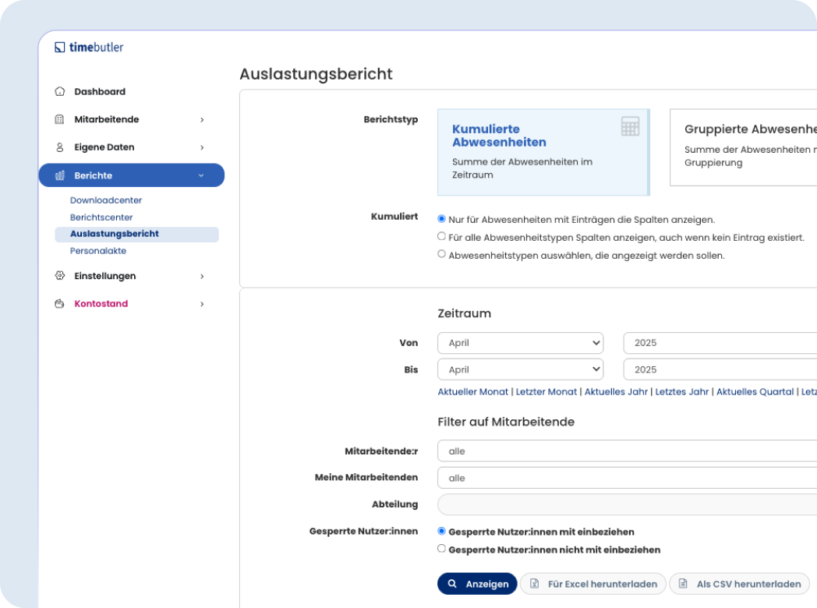Click the Bis year field

point(720,369)
